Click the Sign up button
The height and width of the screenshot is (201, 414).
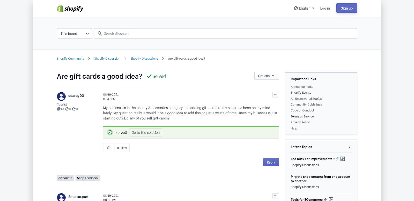tap(346, 8)
